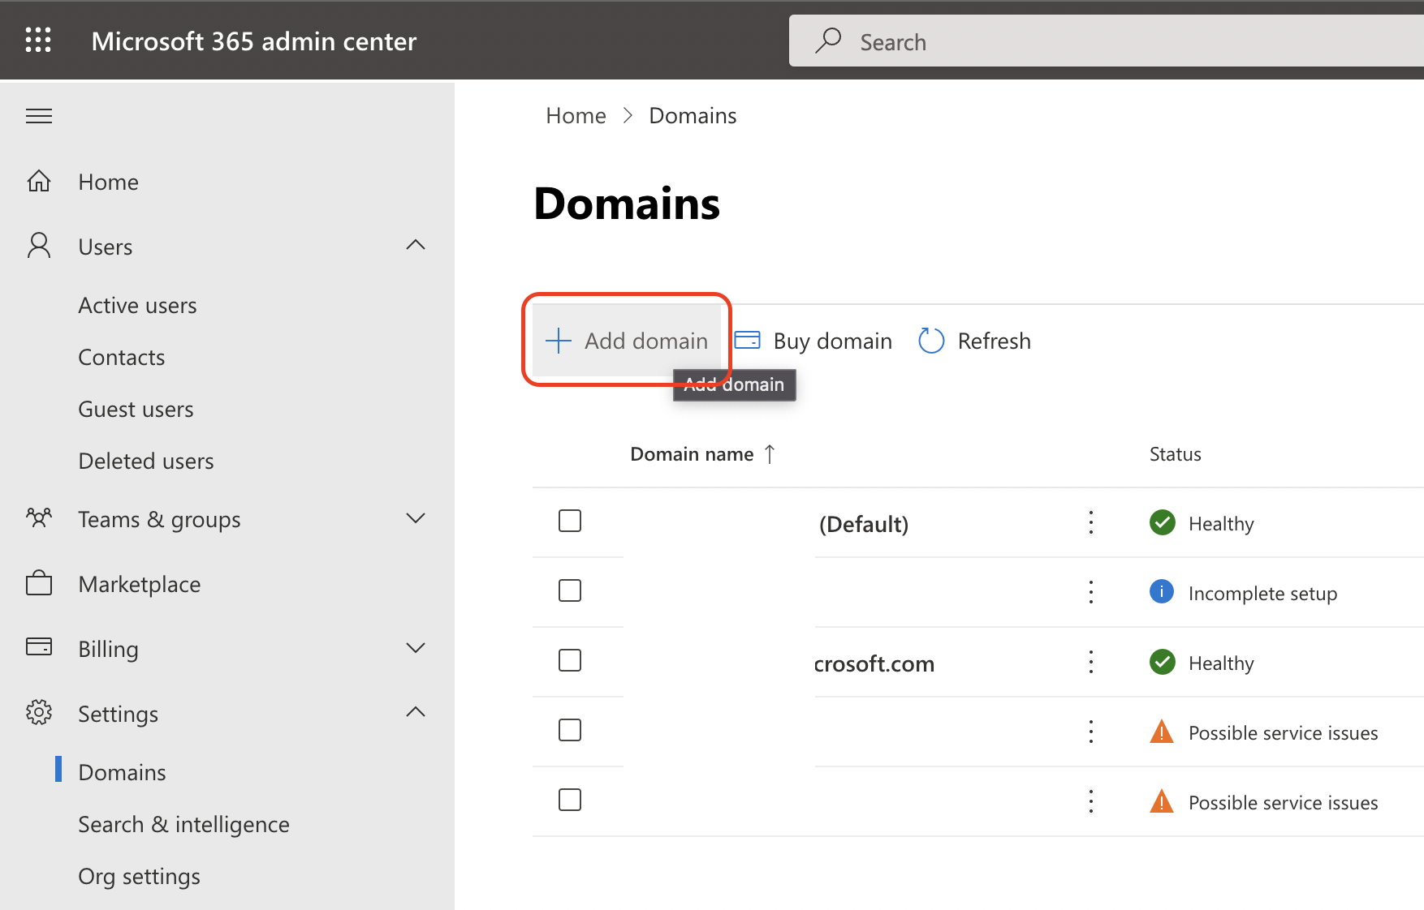Click the hamburger navigation menu icon
Screen dimensions: 1424x910
click(x=39, y=116)
